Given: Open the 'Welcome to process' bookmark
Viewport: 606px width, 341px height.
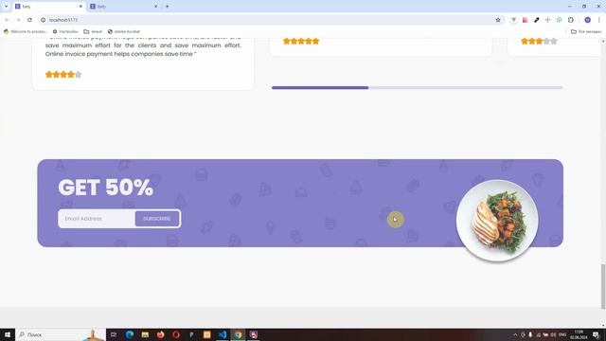Looking at the screenshot, I should [x=26, y=31].
